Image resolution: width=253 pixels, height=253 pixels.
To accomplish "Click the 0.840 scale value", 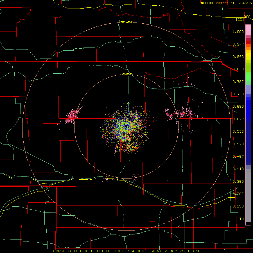I will (238, 69).
